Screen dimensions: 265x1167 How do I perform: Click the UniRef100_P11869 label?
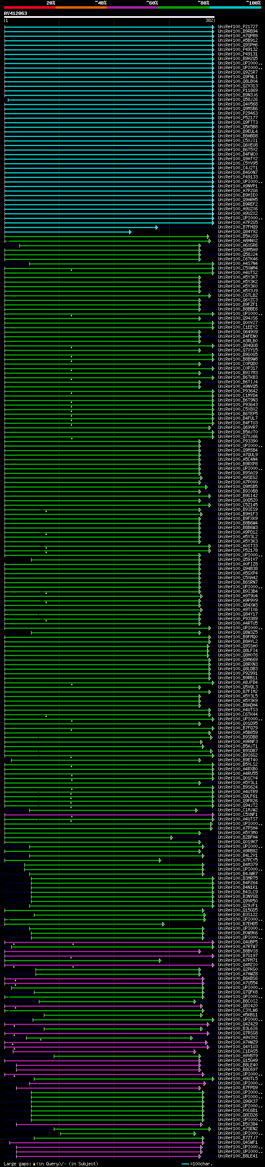click(238, 91)
